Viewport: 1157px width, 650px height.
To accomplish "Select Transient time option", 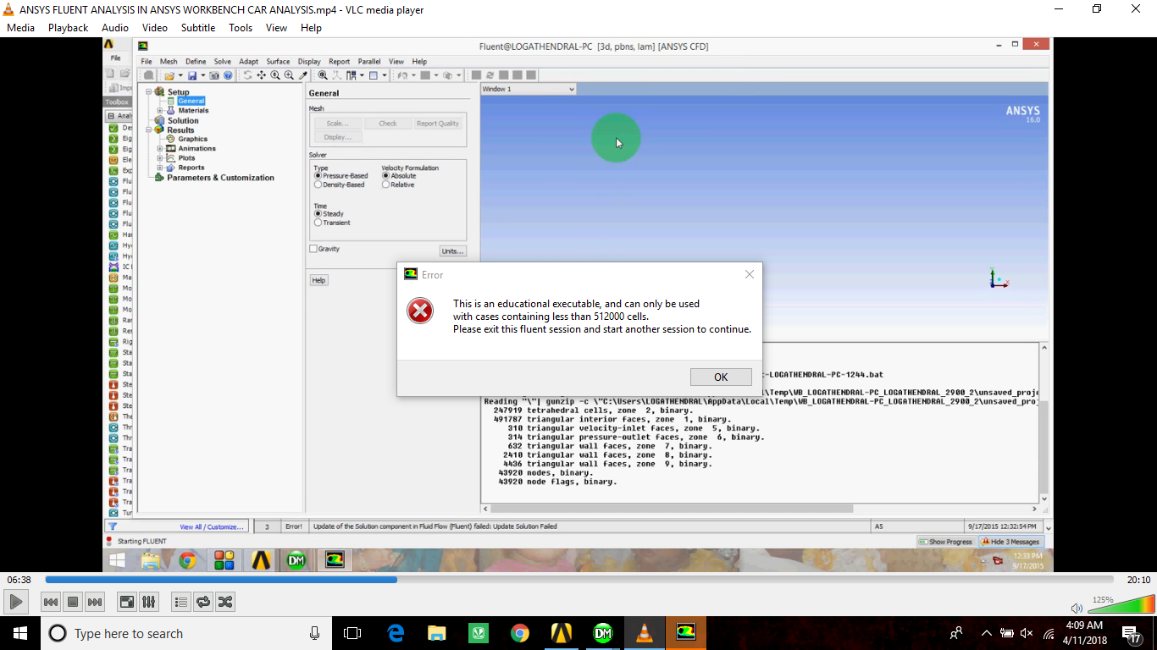I will [x=332, y=223].
